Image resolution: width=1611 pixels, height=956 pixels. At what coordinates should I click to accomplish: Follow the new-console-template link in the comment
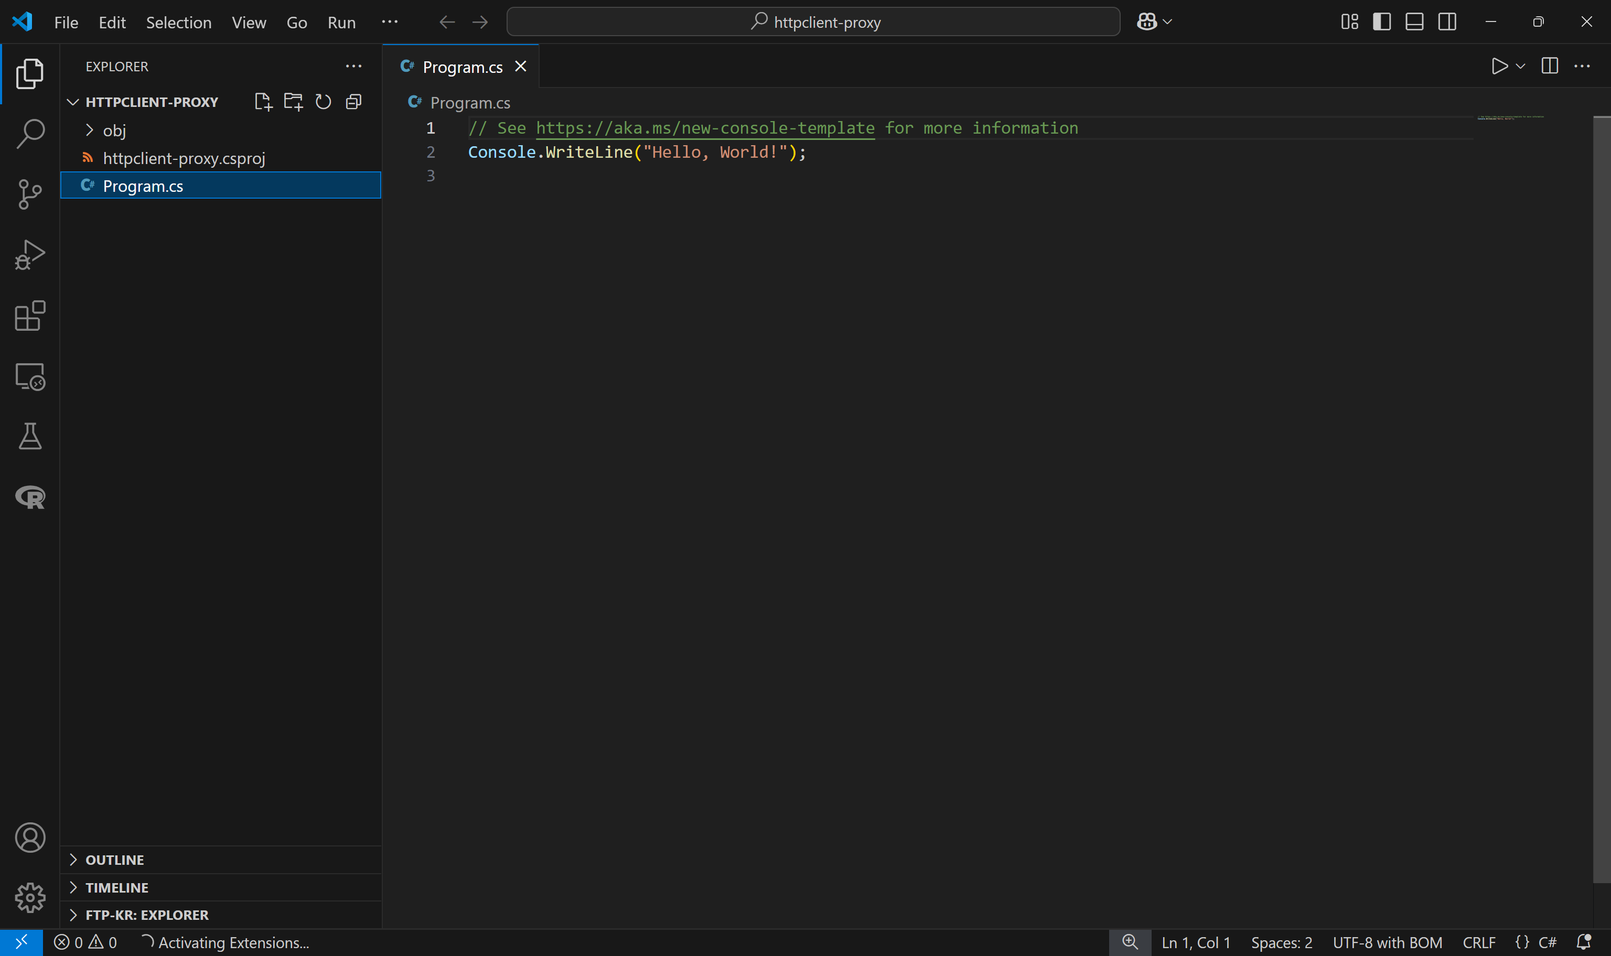pyautogui.click(x=706, y=127)
